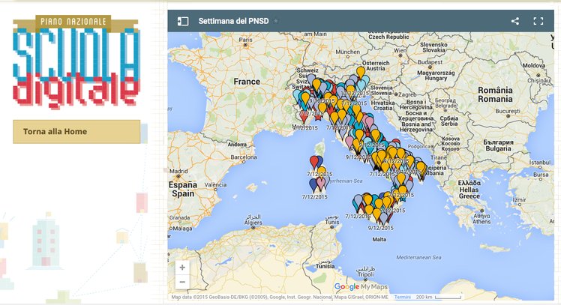
Task: Click the Budapest city label
Action: click(x=430, y=62)
